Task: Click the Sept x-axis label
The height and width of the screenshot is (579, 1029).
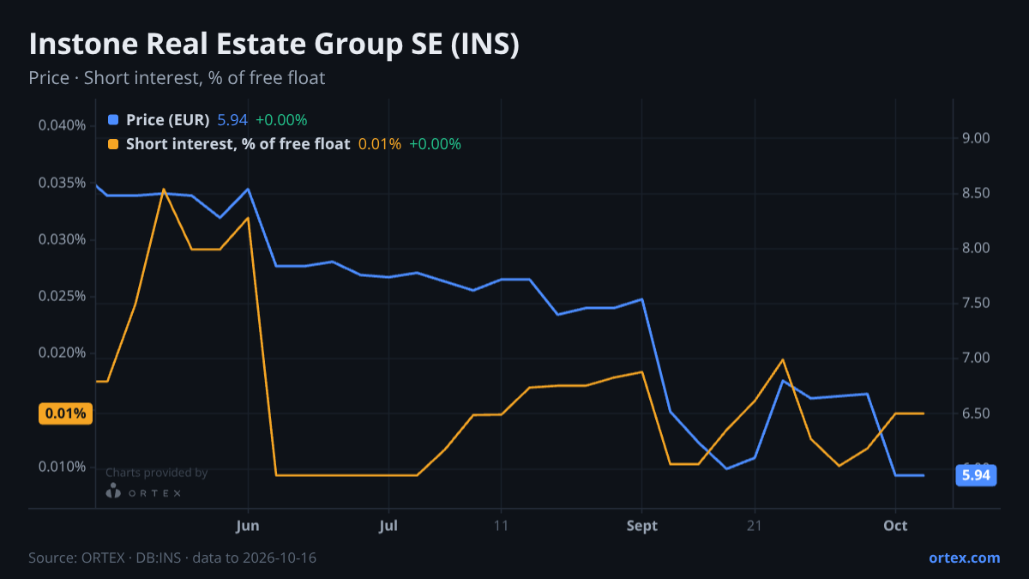Action: (642, 526)
